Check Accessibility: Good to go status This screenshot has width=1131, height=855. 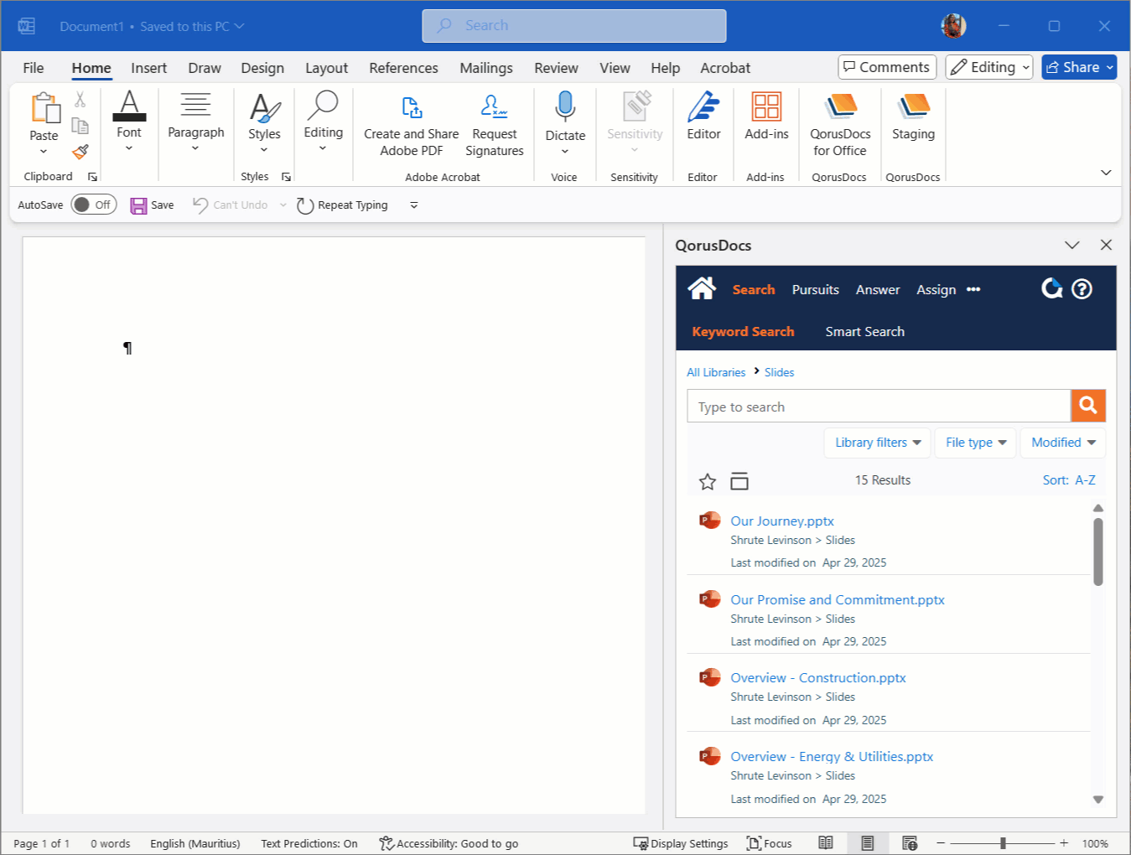449,843
